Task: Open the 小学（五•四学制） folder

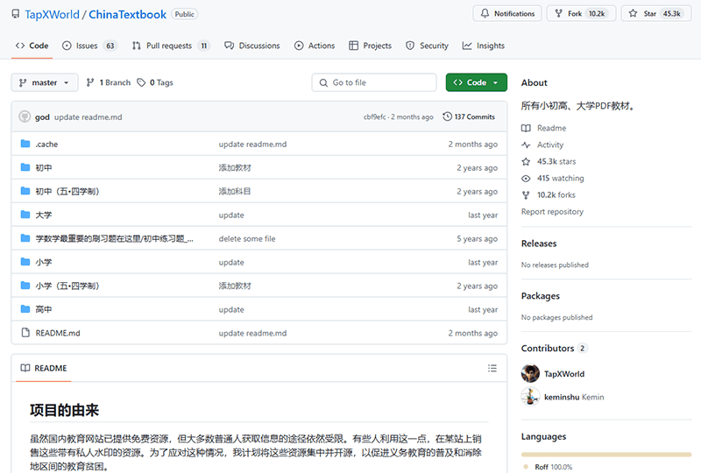Action: 67,286
